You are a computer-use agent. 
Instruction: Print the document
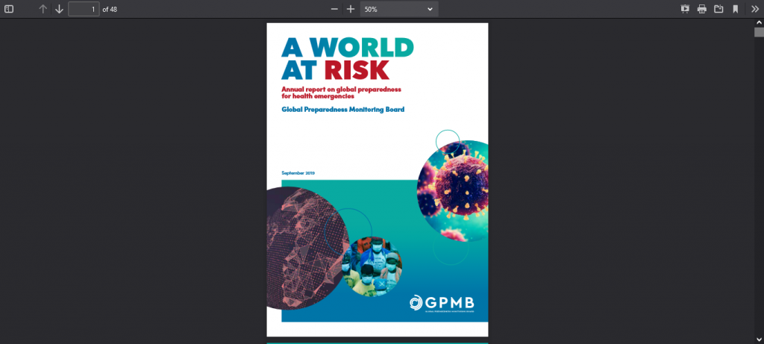(701, 9)
